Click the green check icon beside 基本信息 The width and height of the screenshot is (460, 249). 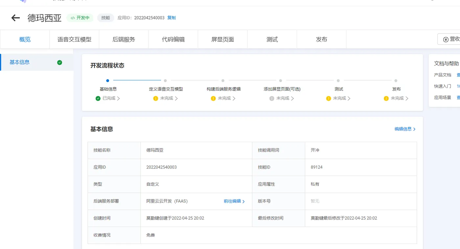click(x=59, y=62)
